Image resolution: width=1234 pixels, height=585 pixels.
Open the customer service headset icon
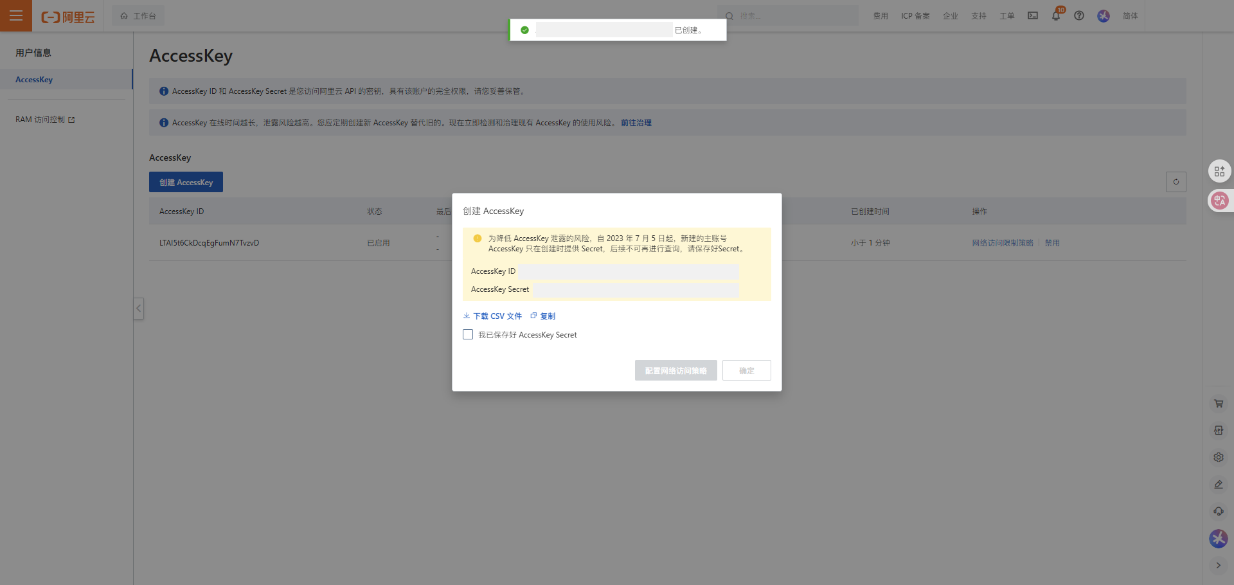(x=1219, y=512)
